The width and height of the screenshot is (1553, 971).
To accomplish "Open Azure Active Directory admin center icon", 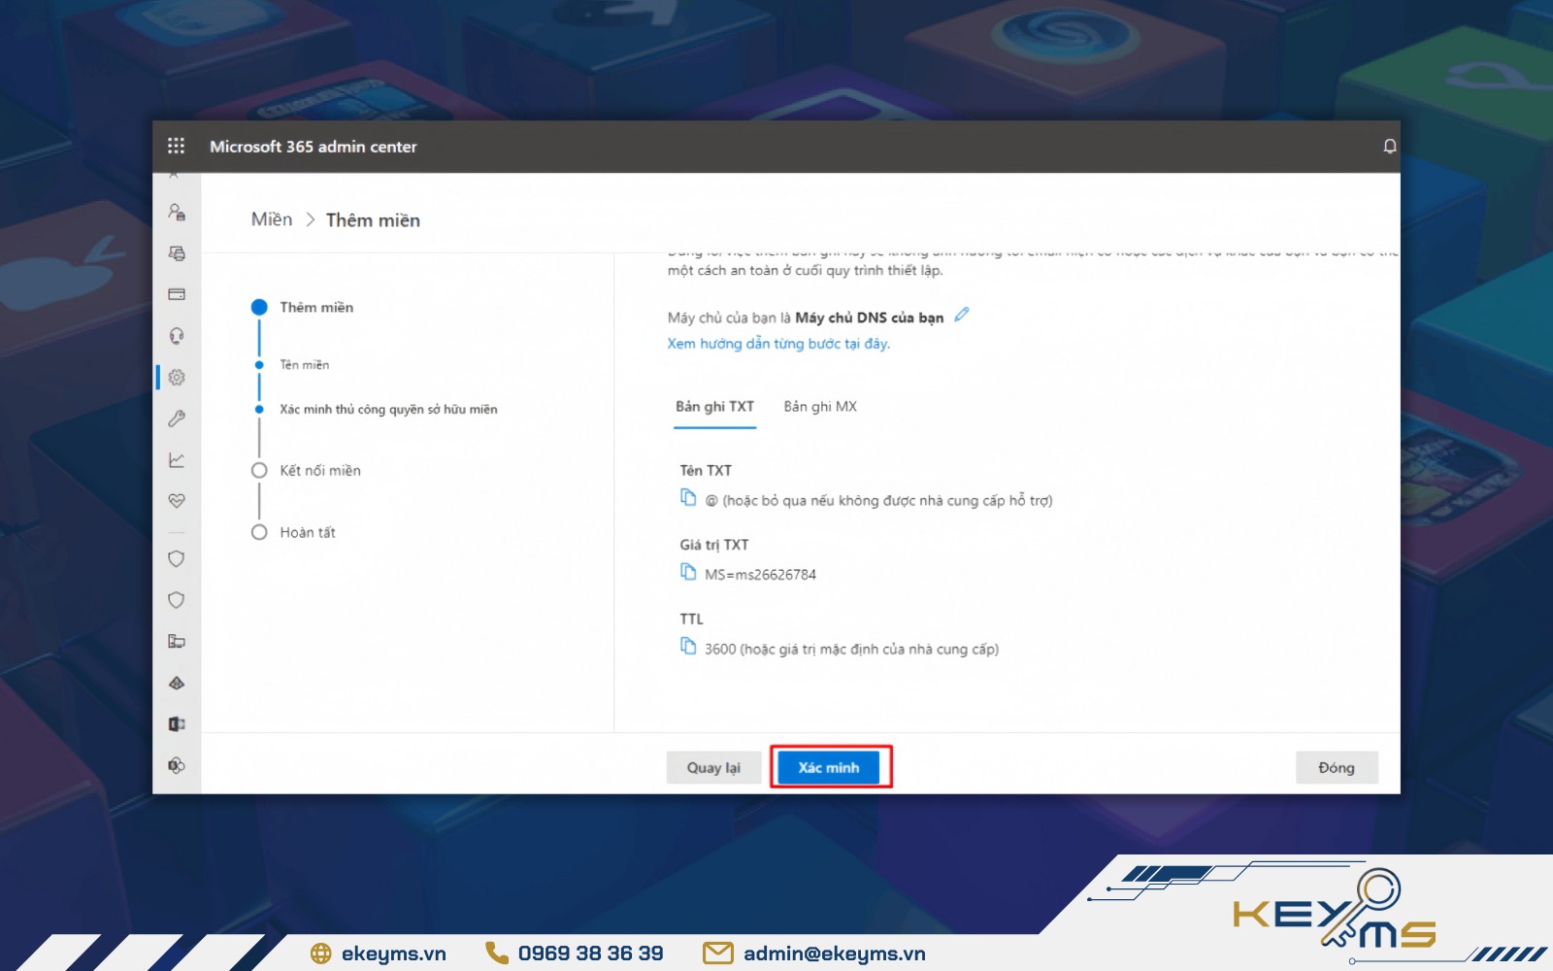I will (177, 683).
